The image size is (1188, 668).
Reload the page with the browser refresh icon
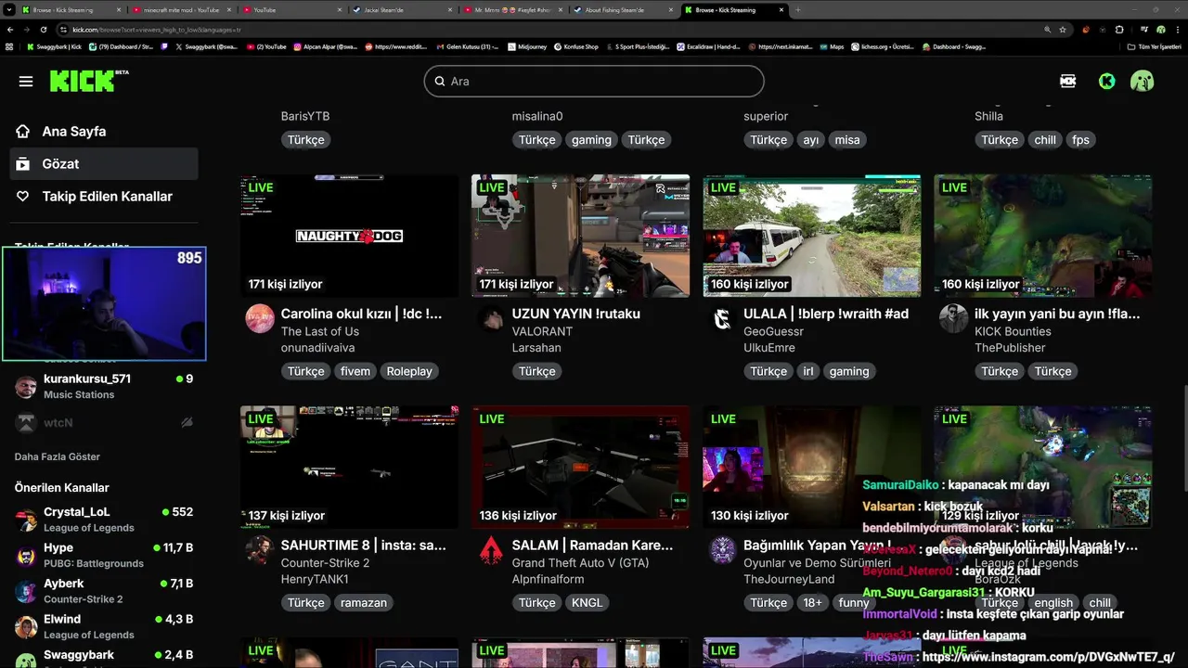pyautogui.click(x=43, y=30)
